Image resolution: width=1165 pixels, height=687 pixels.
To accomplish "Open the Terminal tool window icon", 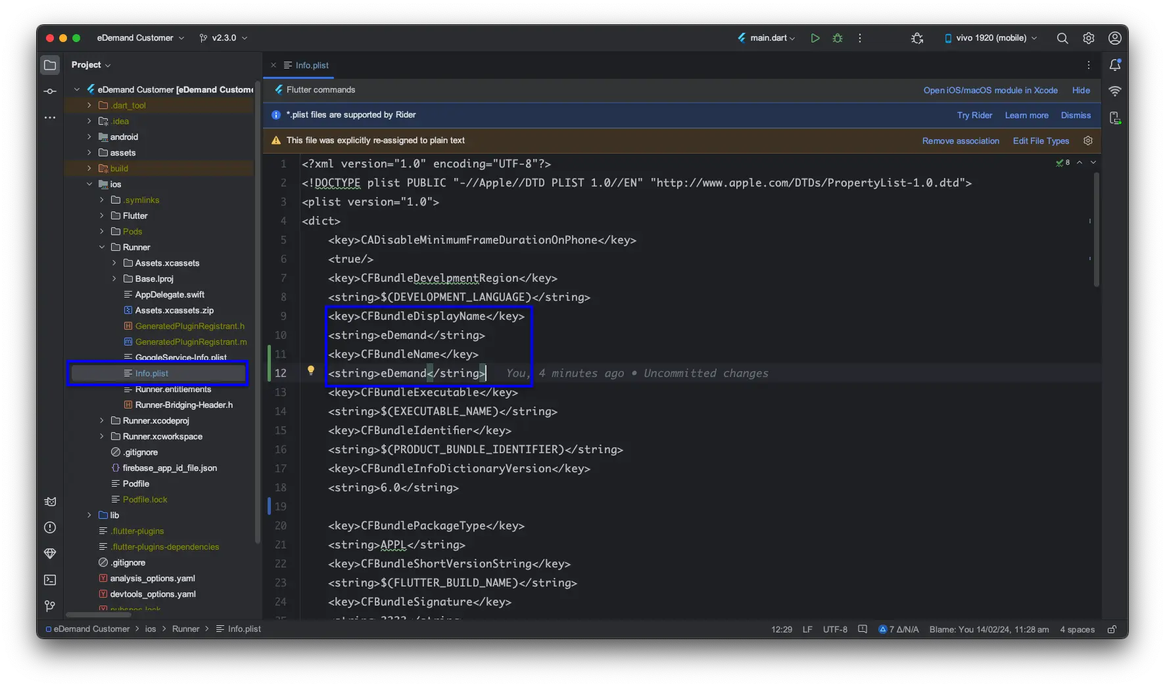I will [50, 580].
